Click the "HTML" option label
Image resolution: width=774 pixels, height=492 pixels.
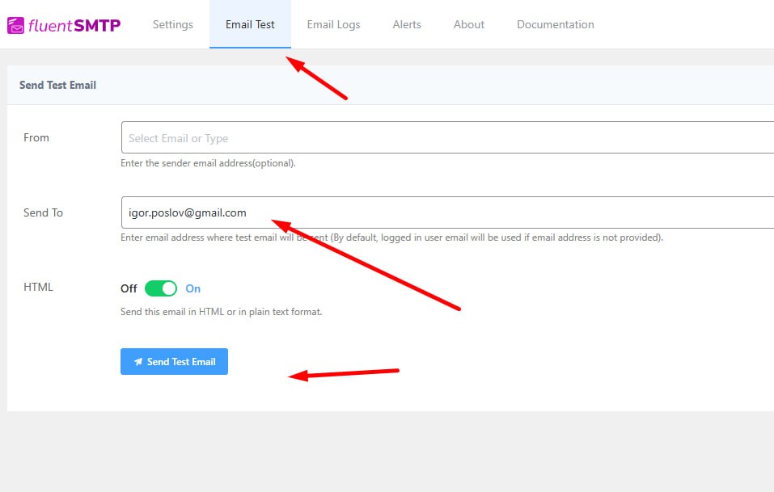tap(38, 287)
